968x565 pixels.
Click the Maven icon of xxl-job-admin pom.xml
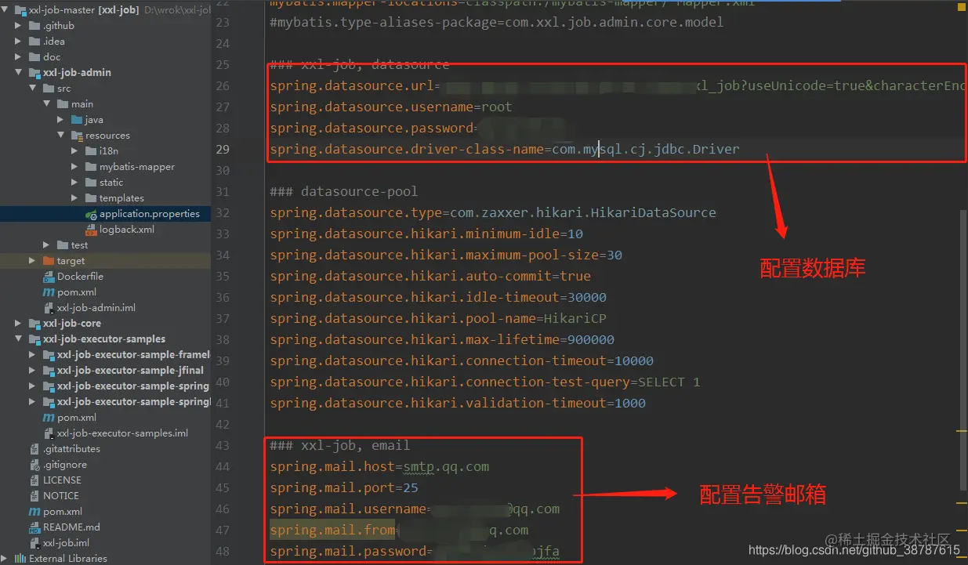[x=49, y=292]
